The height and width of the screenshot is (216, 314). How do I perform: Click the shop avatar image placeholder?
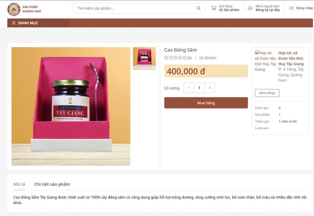(x=265, y=61)
